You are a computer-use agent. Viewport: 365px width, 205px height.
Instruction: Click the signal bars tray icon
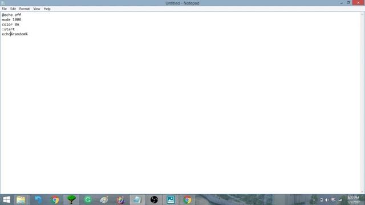pos(340,200)
